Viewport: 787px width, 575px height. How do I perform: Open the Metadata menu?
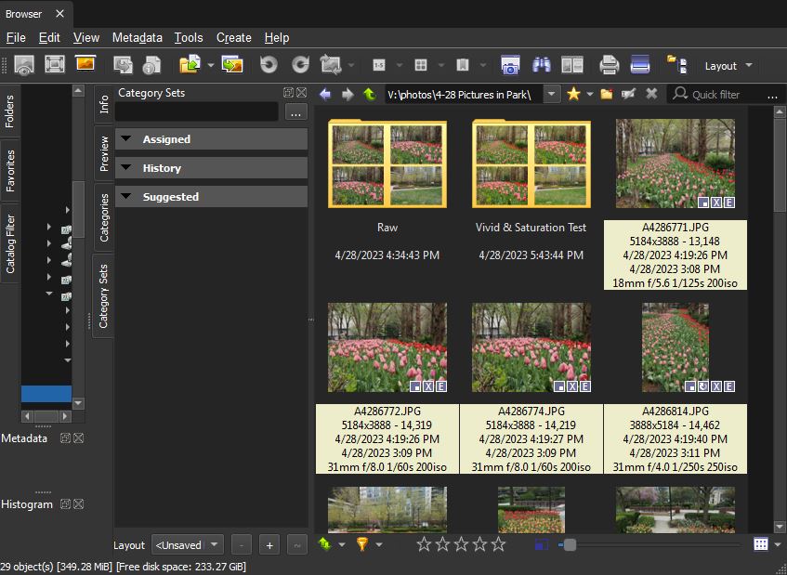[138, 37]
